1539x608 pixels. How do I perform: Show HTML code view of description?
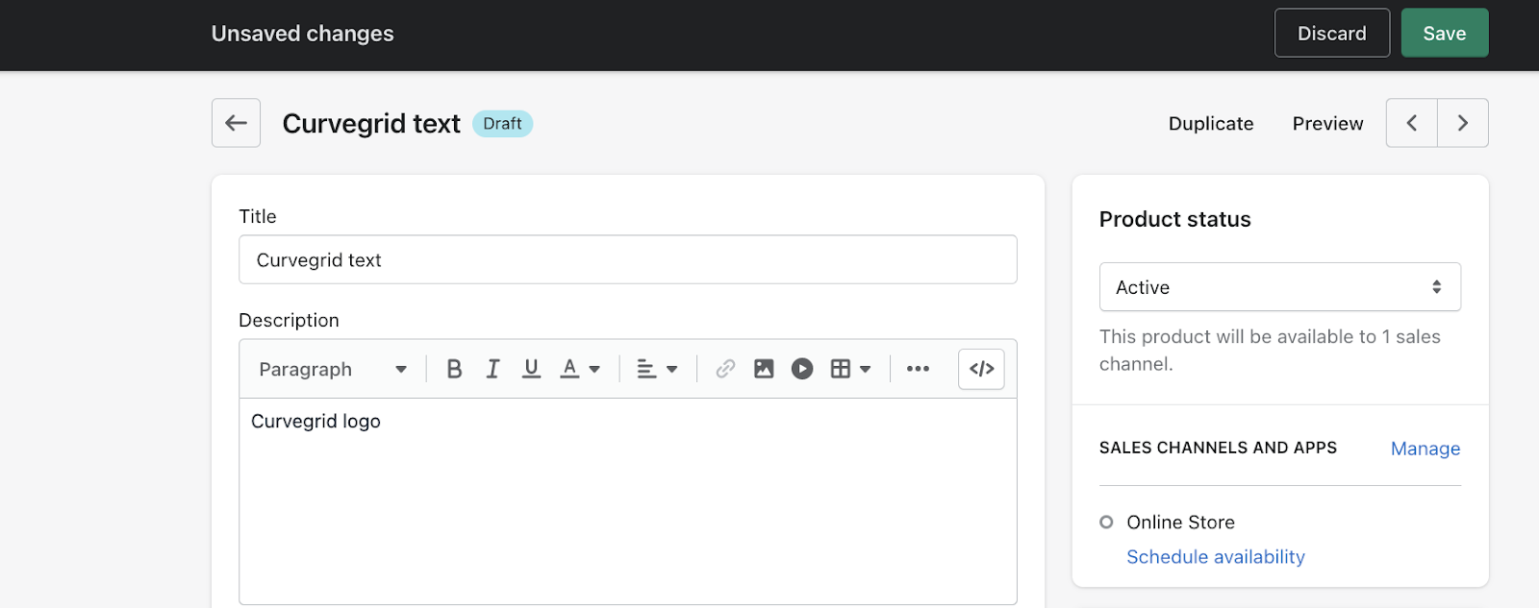[981, 369]
